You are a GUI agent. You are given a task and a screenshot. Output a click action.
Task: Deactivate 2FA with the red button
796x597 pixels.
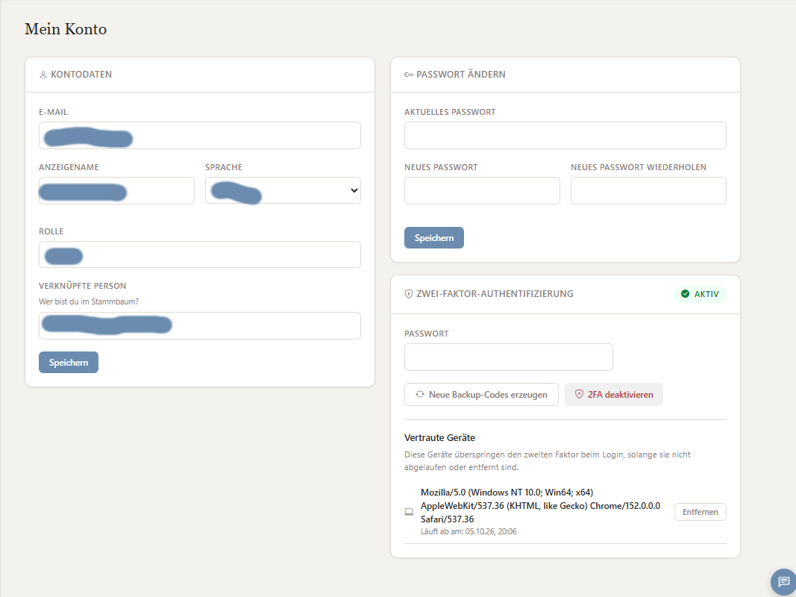(x=614, y=395)
